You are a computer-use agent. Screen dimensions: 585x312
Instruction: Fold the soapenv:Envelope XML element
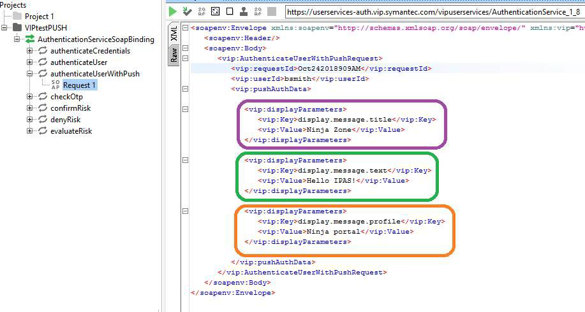(185, 27)
